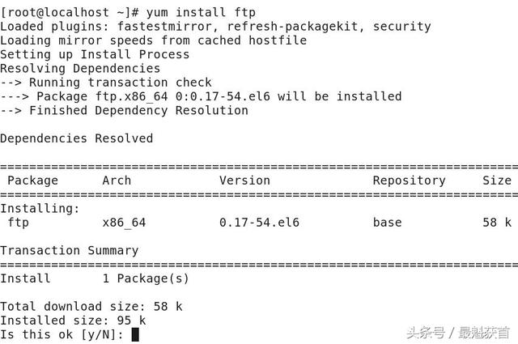Click the "x86_64" architecture value in the table
518x344 pixels.
(x=124, y=222)
